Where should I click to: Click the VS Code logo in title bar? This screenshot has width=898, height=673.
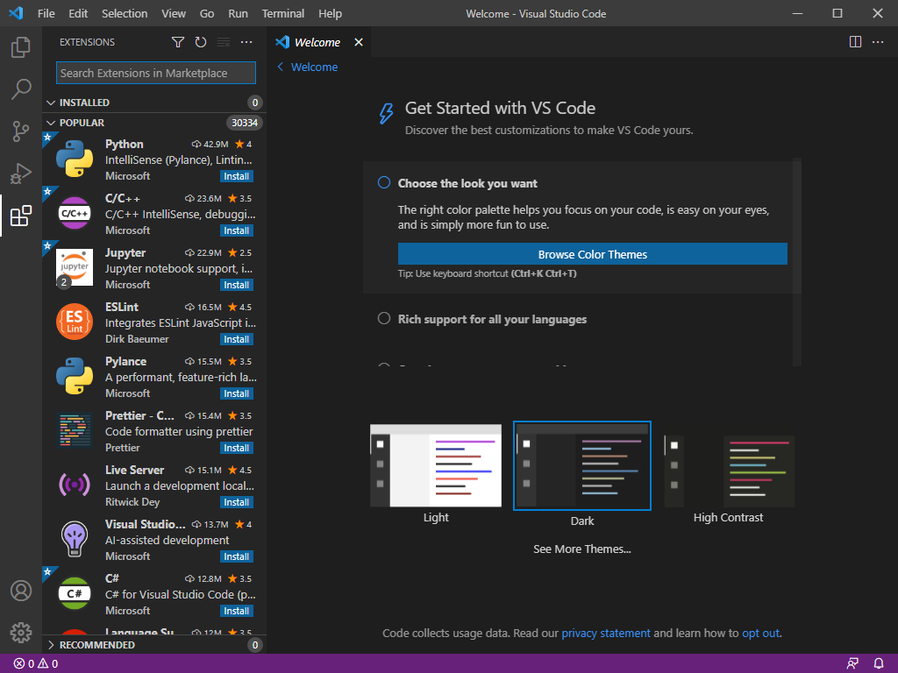[16, 13]
